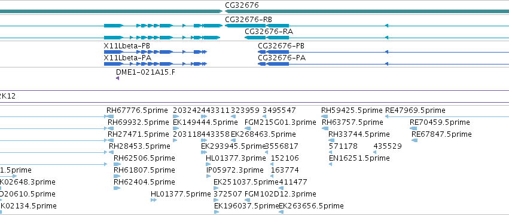Click the HL01377.5prime label
509x215 pixels.
(181, 194)
